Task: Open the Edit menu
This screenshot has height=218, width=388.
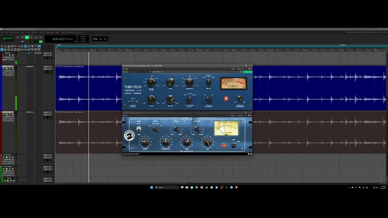Action: coord(6,32)
